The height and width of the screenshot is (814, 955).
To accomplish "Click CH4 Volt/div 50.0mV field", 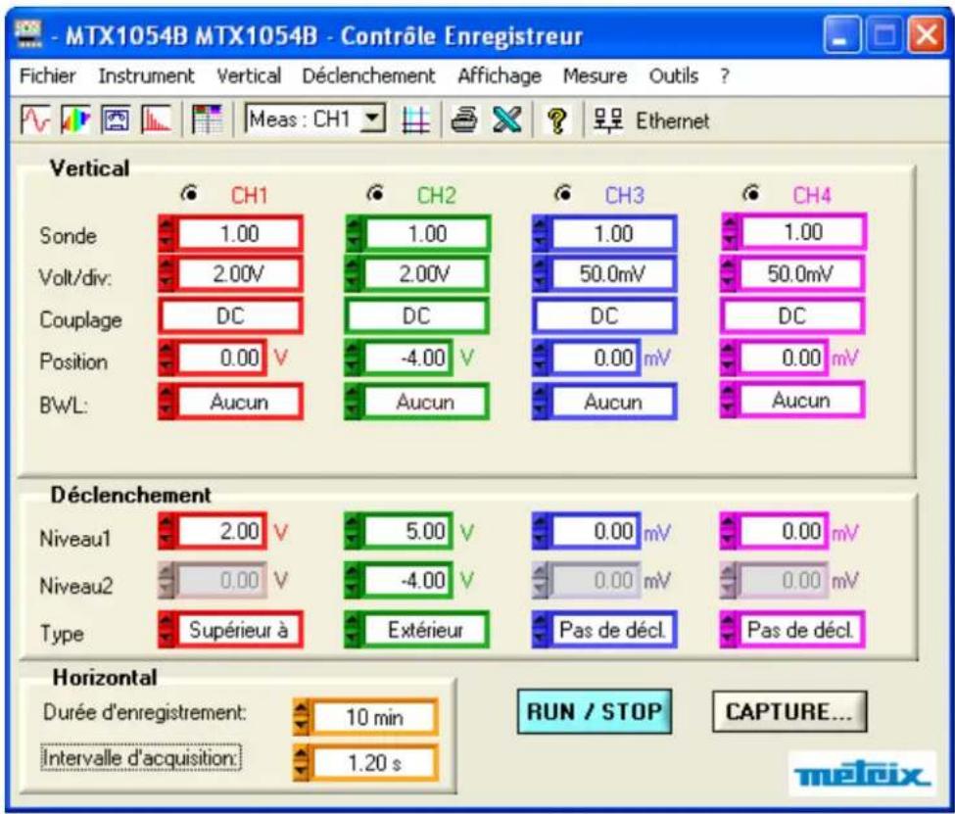I will point(801,273).
